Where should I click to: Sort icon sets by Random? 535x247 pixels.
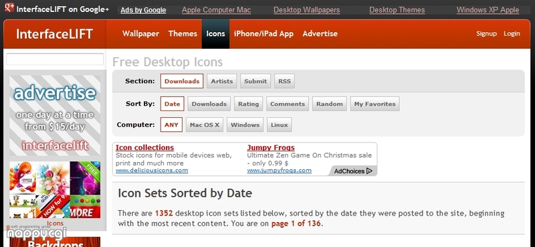(x=330, y=104)
